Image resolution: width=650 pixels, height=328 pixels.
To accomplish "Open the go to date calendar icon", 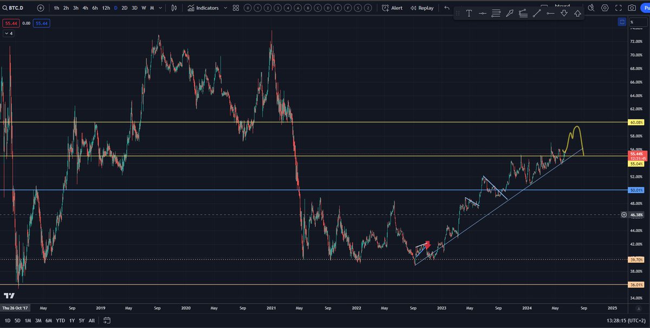I will click(x=107, y=320).
